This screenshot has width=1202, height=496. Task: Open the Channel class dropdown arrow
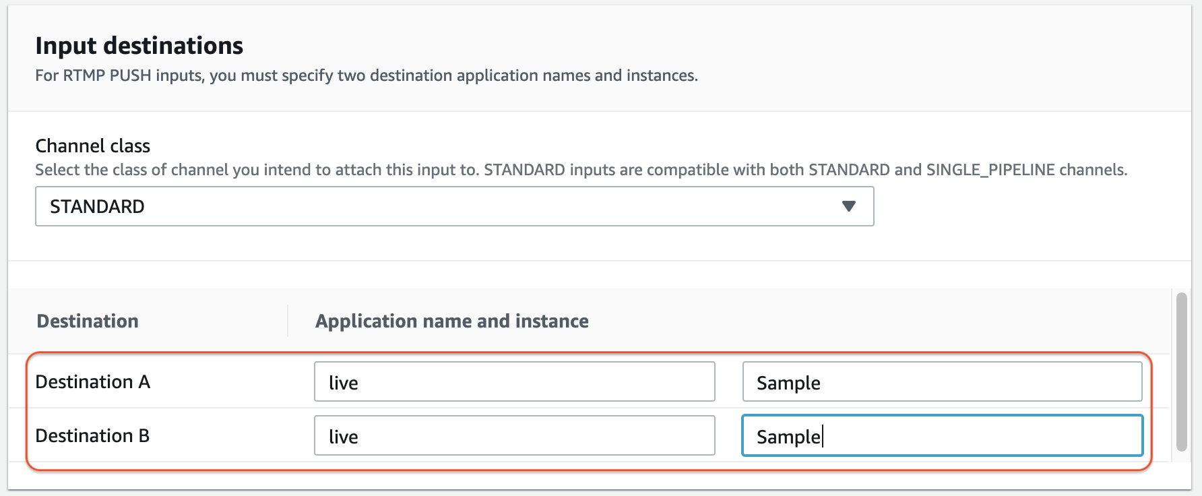tap(848, 206)
